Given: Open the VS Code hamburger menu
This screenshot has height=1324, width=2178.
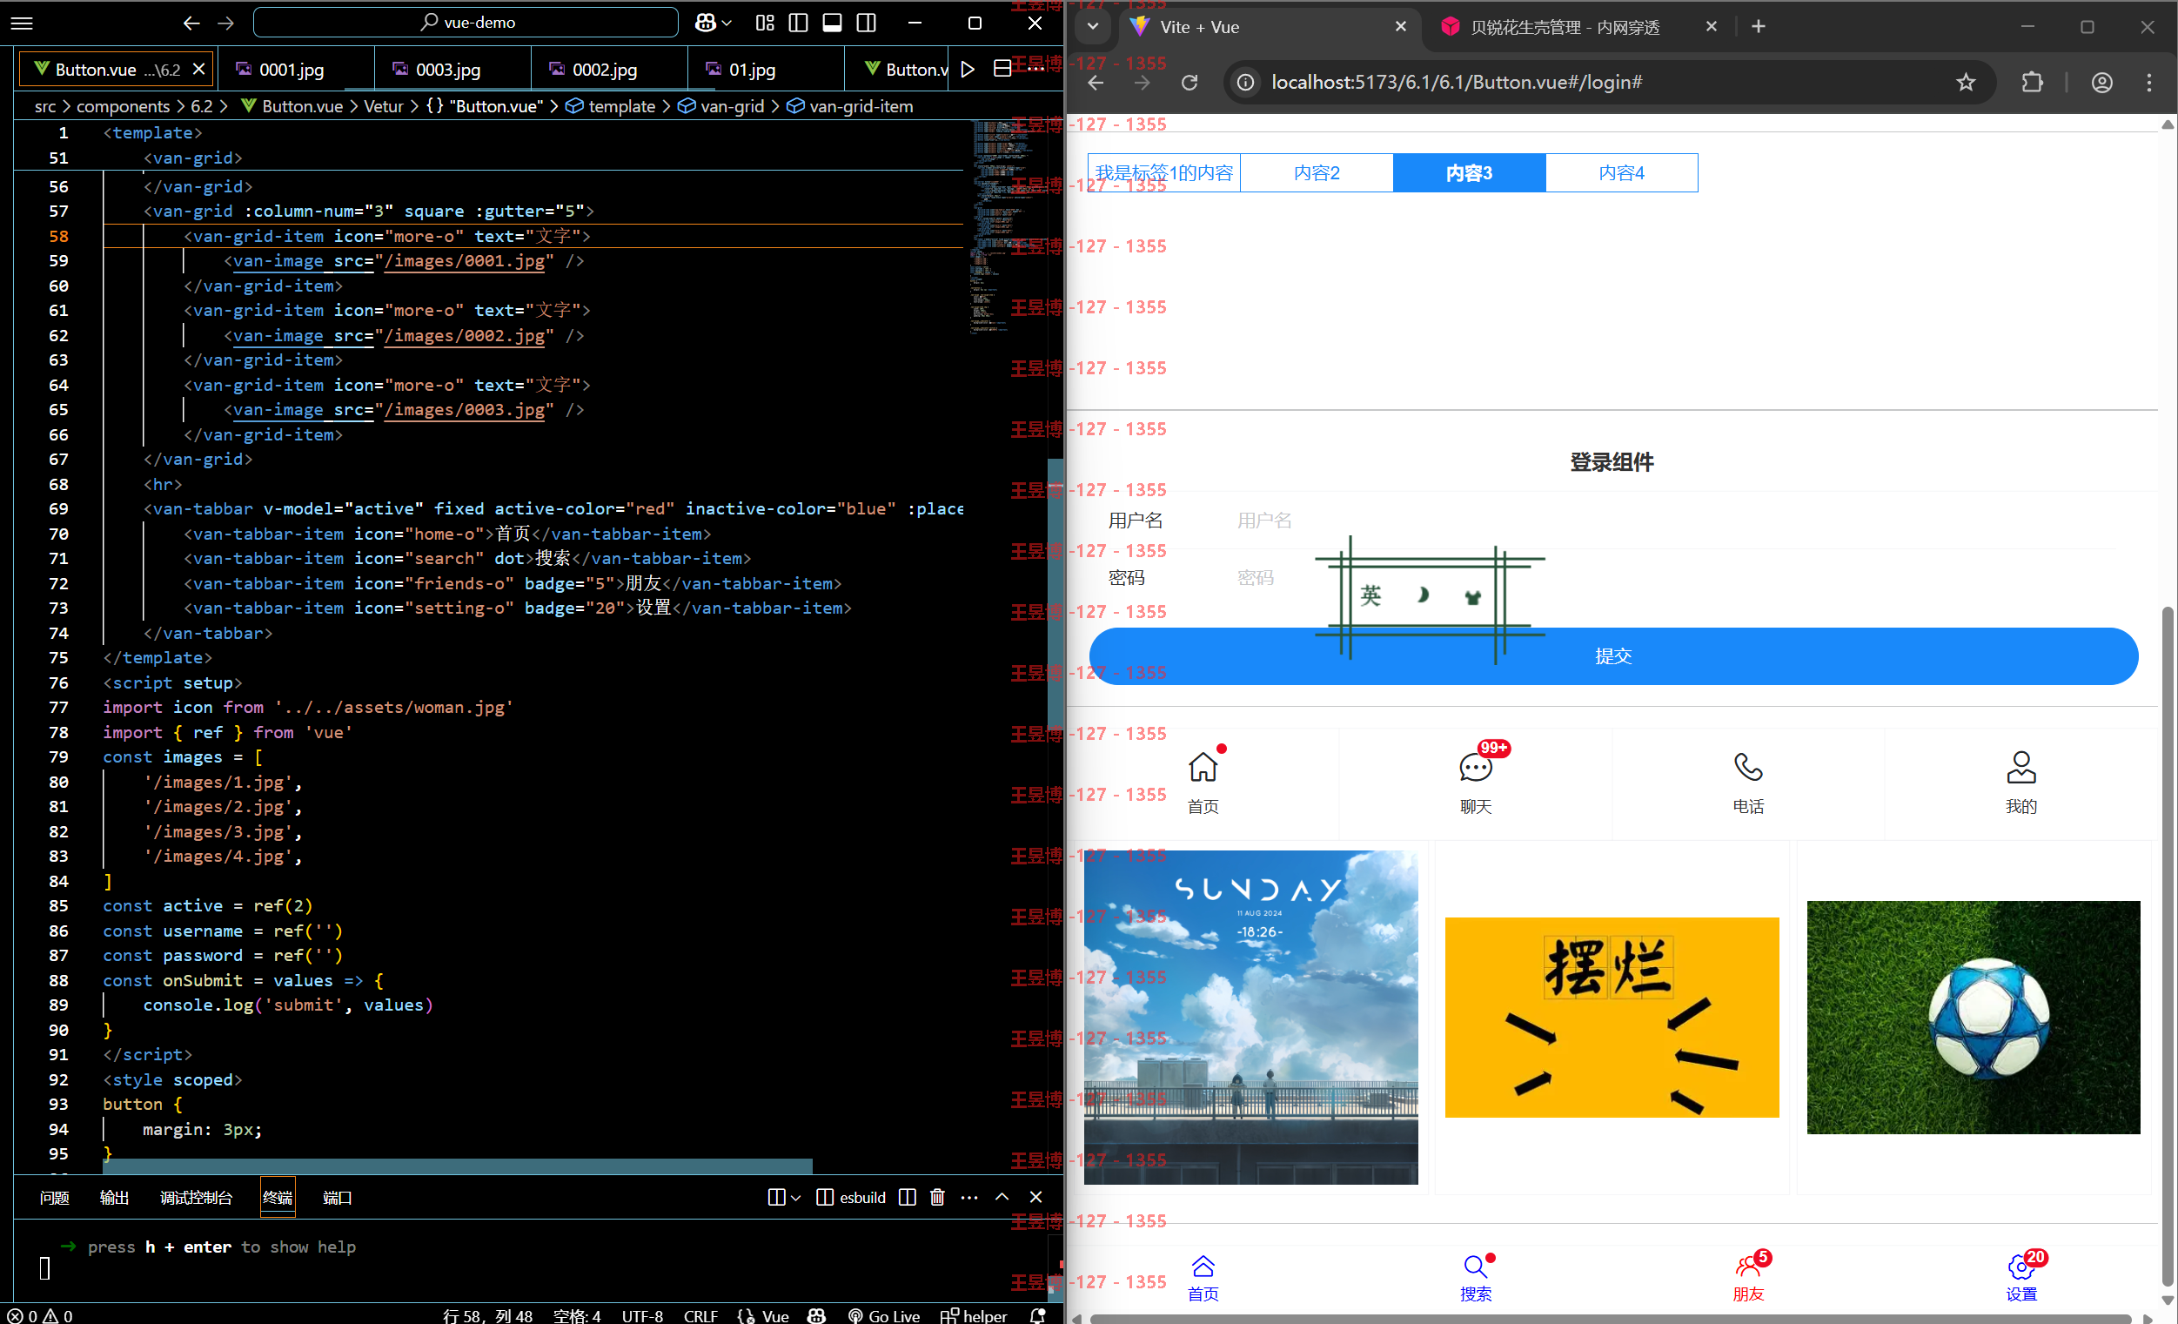Looking at the screenshot, I should point(22,23).
